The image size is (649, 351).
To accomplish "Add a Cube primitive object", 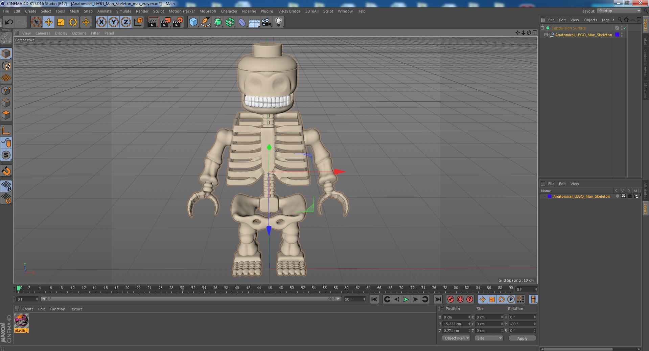I will 193,22.
